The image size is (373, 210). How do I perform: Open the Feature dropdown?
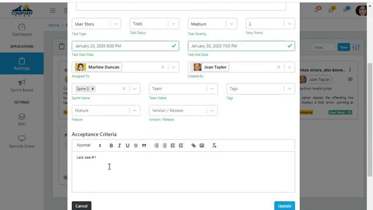106,110
